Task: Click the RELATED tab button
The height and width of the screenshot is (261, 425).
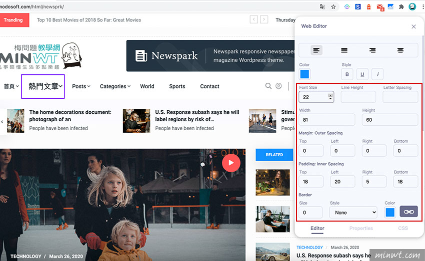Action: coord(274,155)
